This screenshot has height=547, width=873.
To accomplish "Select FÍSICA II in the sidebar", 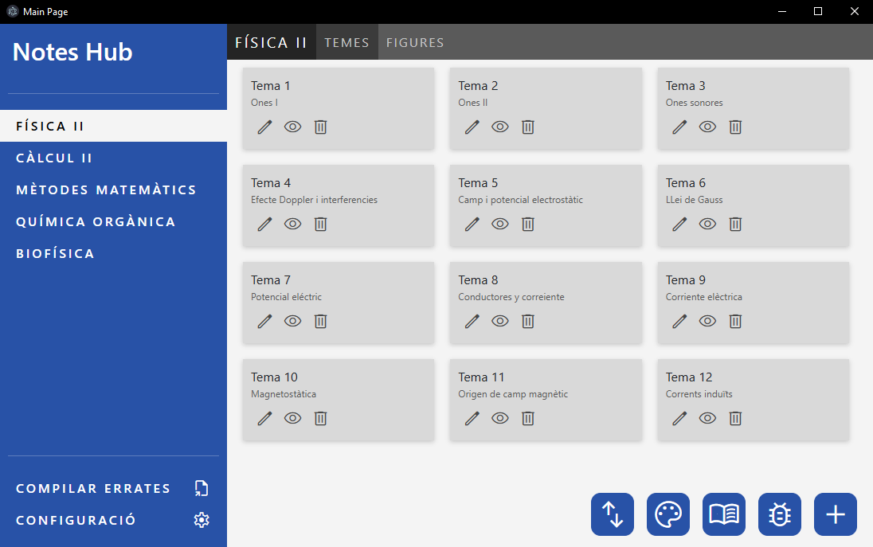I will coord(114,126).
